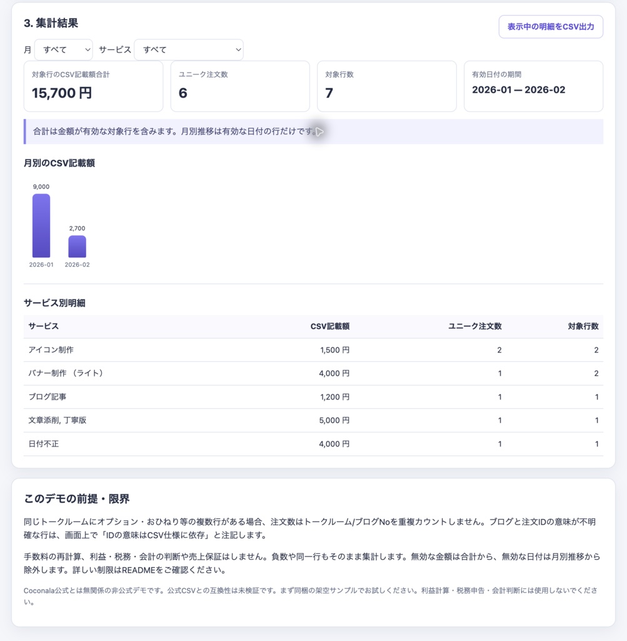The image size is (627, 641).
Task: Select the 日付不正 row name
Action: coord(44,444)
